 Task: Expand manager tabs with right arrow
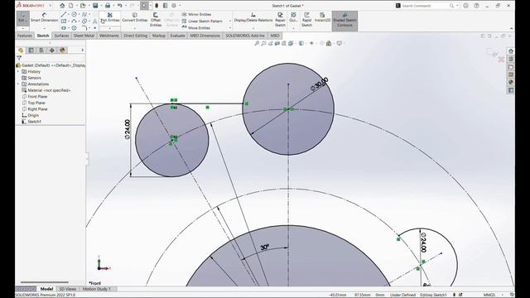click(82, 50)
